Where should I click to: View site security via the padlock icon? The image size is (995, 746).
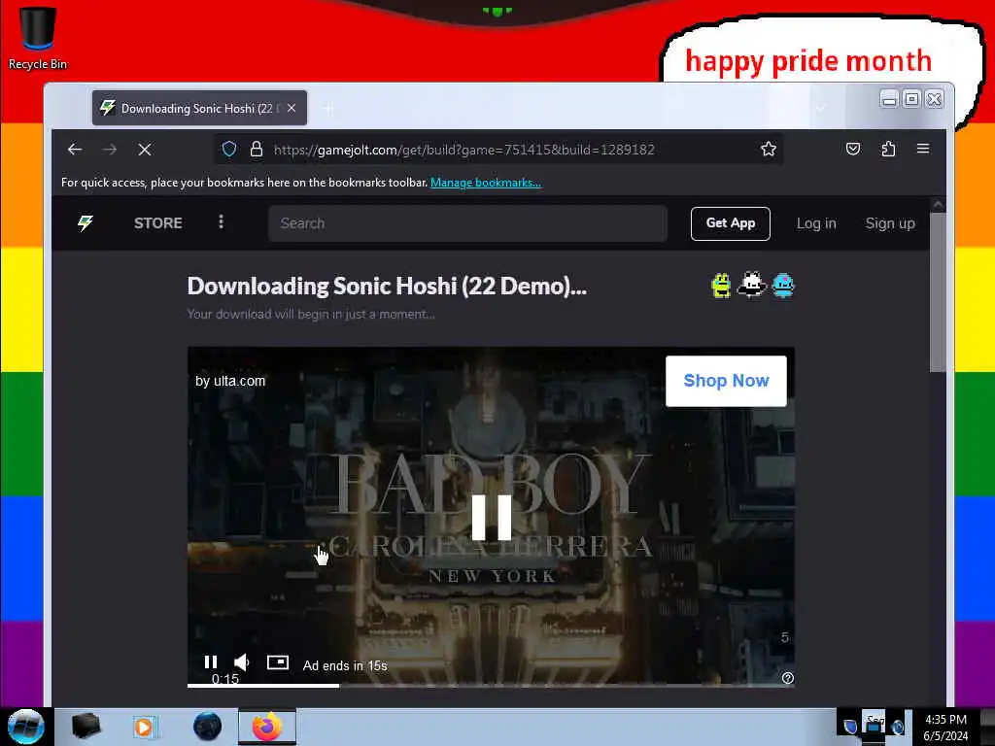(x=257, y=149)
